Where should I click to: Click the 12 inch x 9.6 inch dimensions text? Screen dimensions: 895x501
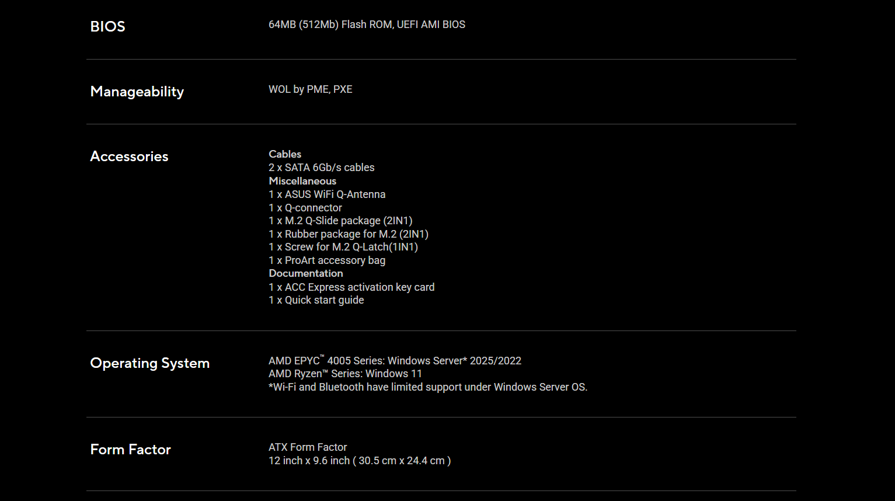pos(360,461)
